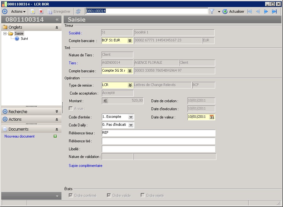Click the Montant field showing 520,00
Image resolution: width=283 pixels, height=207 pixels.
(123, 101)
